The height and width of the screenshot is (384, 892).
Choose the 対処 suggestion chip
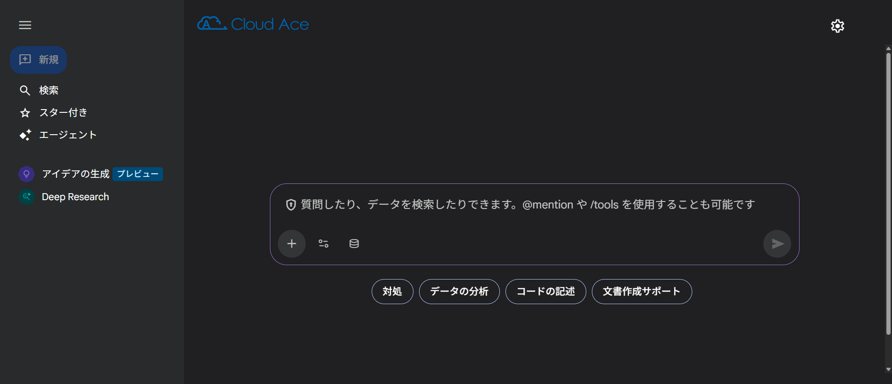click(x=392, y=292)
